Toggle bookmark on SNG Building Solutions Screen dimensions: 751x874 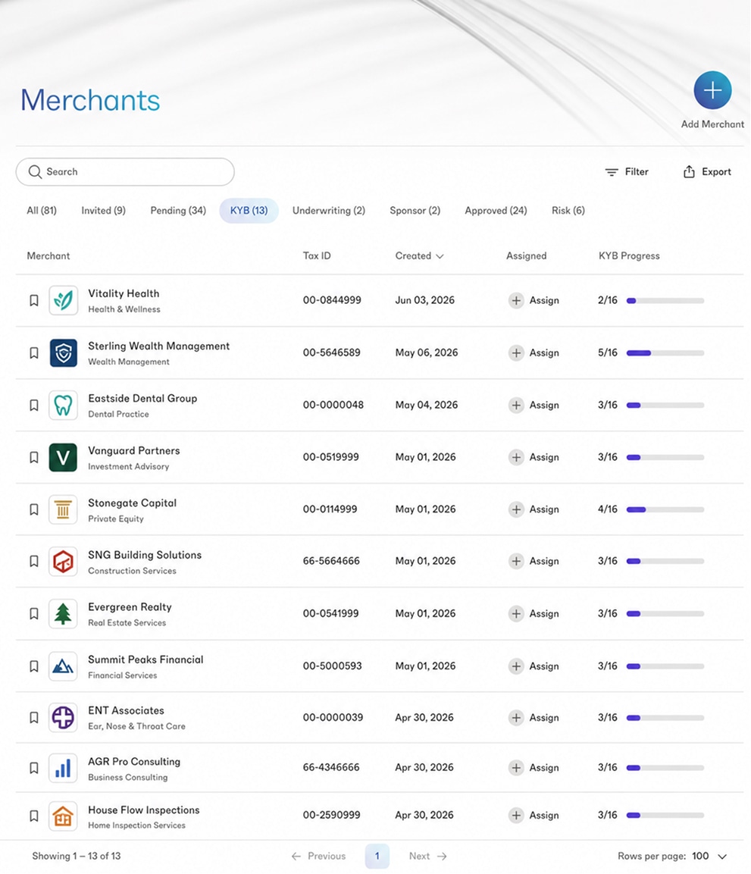[x=34, y=561]
